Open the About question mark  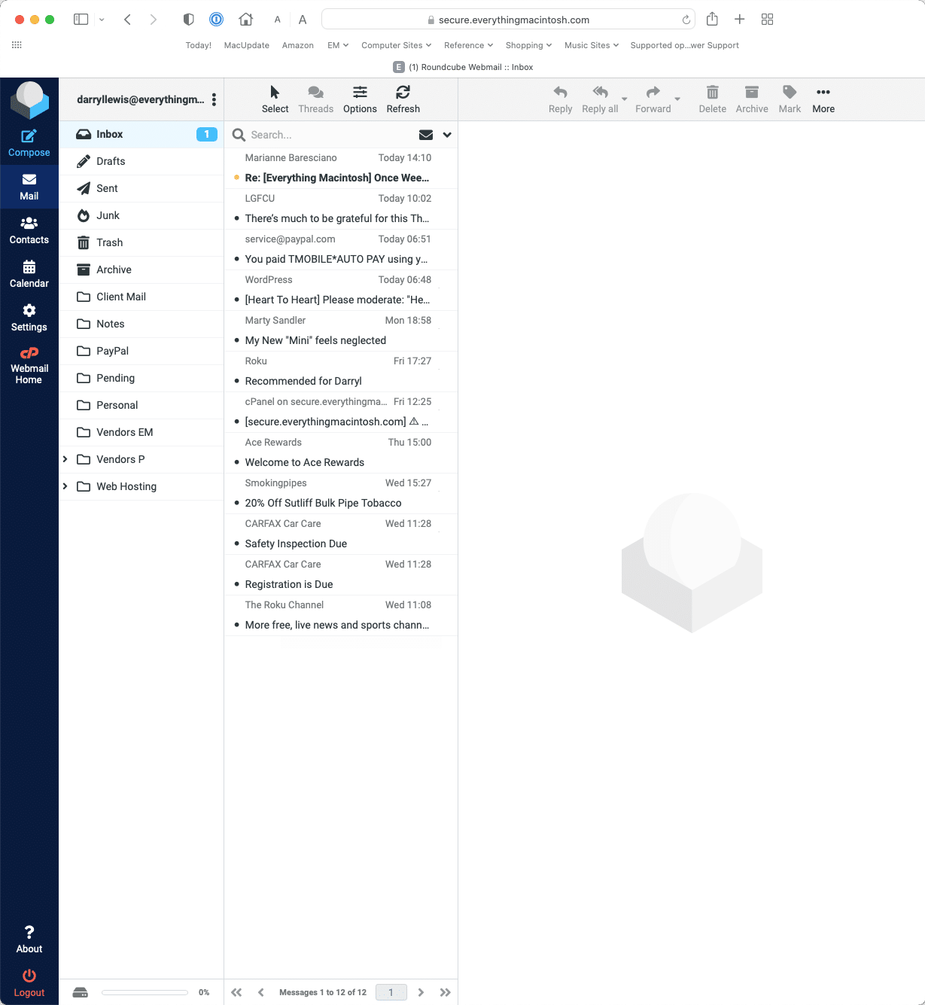click(29, 939)
